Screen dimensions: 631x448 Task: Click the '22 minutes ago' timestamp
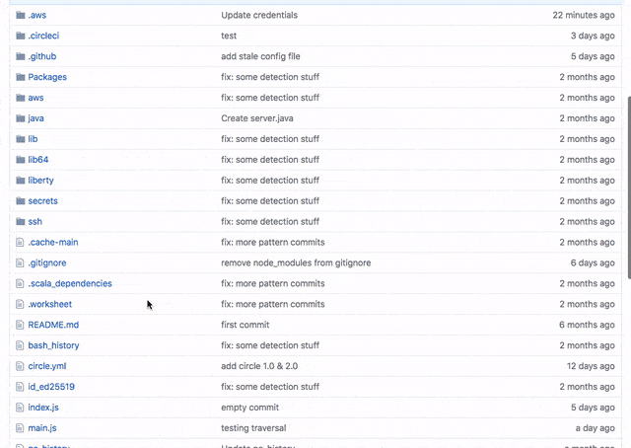coord(584,16)
